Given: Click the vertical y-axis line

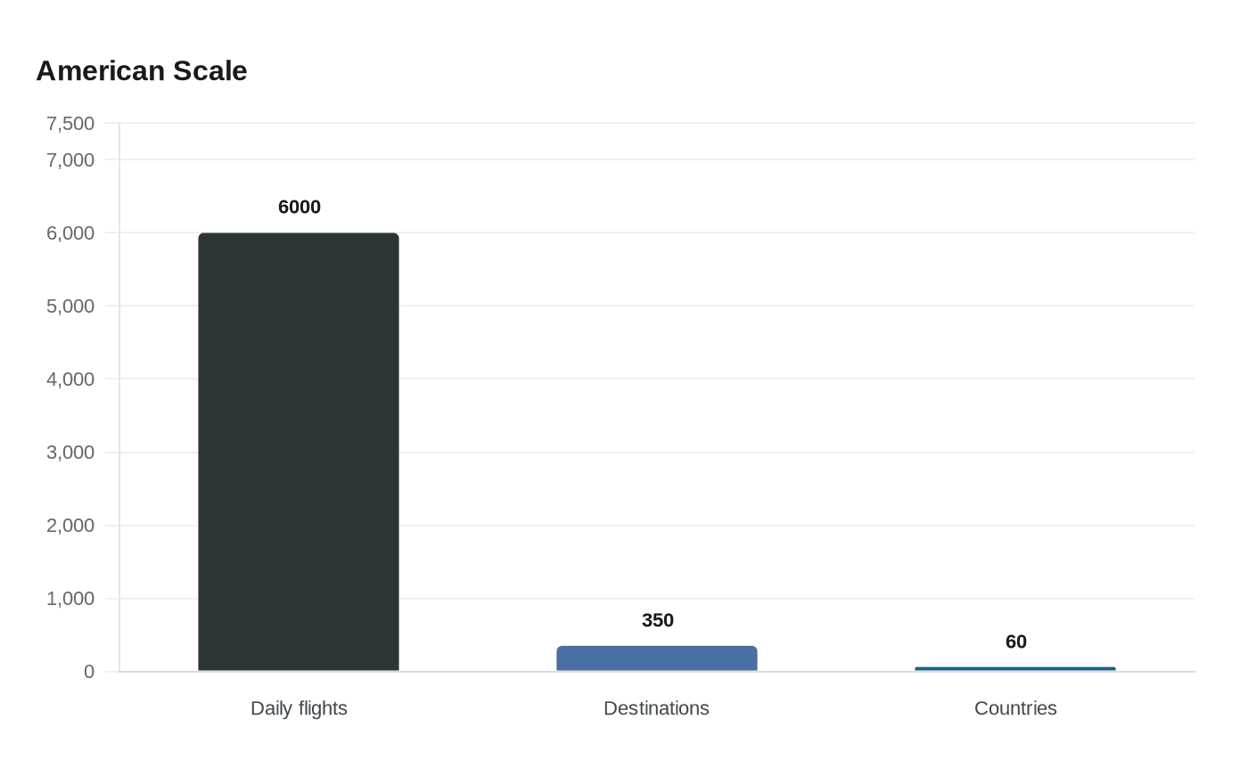Looking at the screenshot, I should (119, 401).
